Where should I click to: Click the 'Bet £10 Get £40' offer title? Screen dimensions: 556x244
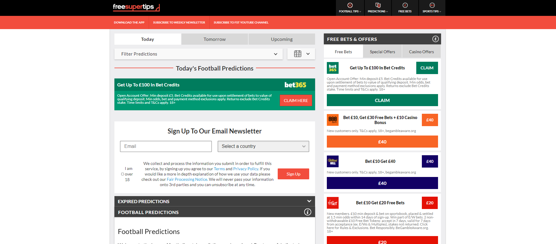coord(380,161)
